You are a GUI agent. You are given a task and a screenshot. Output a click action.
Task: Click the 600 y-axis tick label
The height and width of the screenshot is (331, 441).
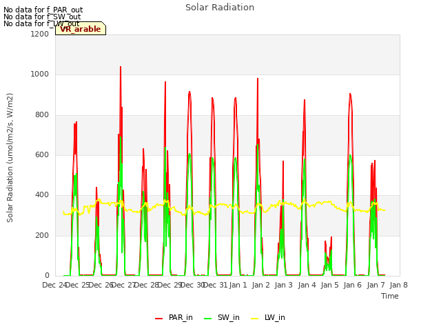pos(42,155)
